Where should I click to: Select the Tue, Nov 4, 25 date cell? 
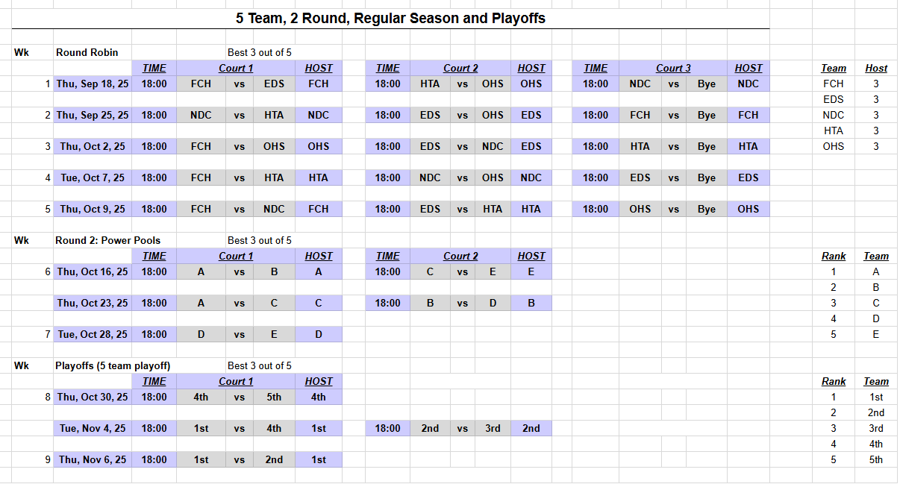point(93,428)
